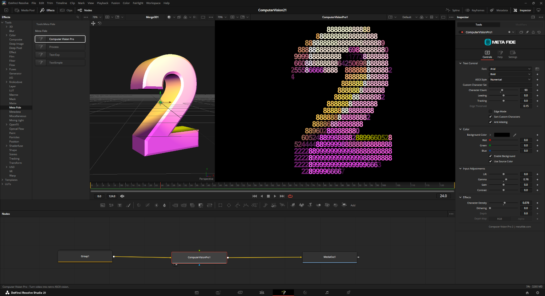
Task: Open the Fairlight music note page
Action: [327, 292]
